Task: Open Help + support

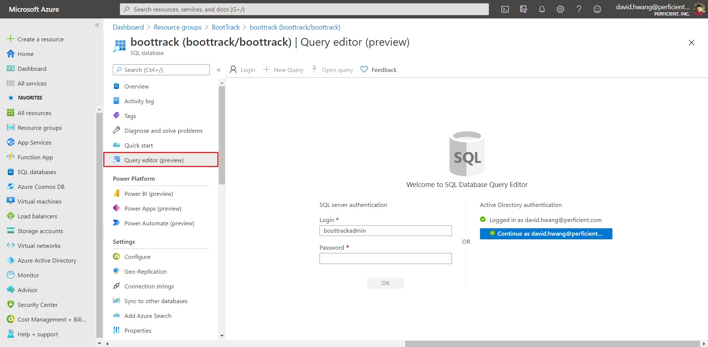Action: [38, 334]
